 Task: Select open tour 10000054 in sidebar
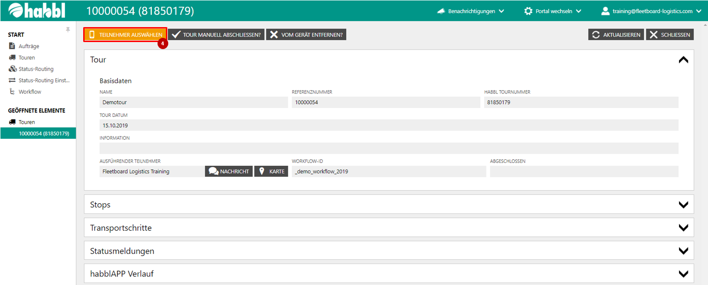click(44, 134)
